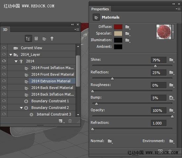Open the 3D panel flyout menu
The height and width of the screenshot is (158, 182).
tap(77, 30)
